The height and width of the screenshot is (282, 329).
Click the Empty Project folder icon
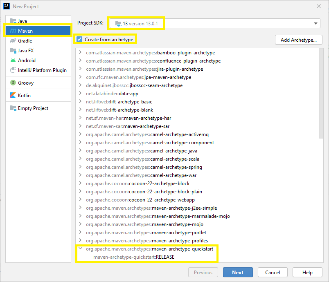13,108
